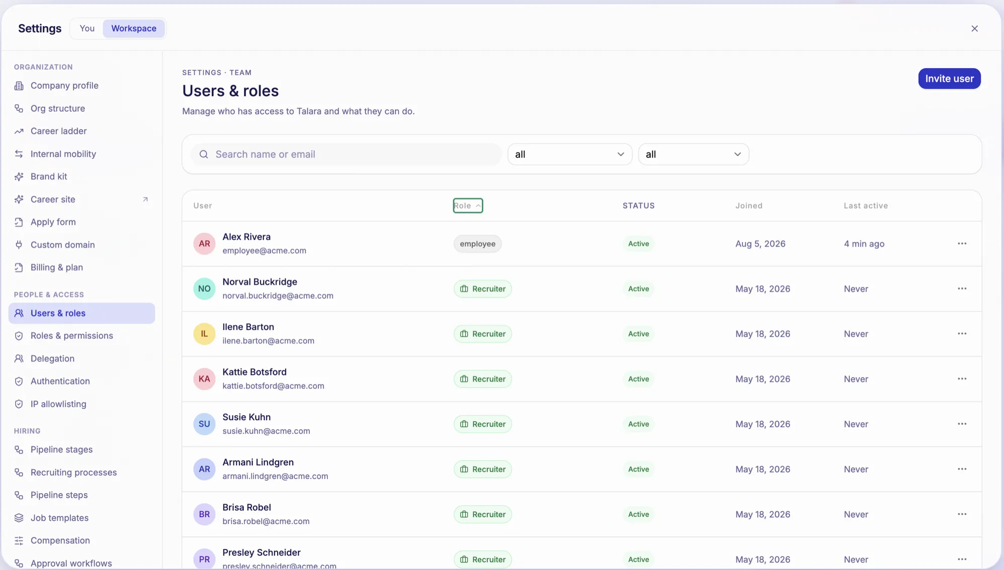Click susie.kuhn@acme.com email text
1004x570 pixels.
tap(266, 431)
